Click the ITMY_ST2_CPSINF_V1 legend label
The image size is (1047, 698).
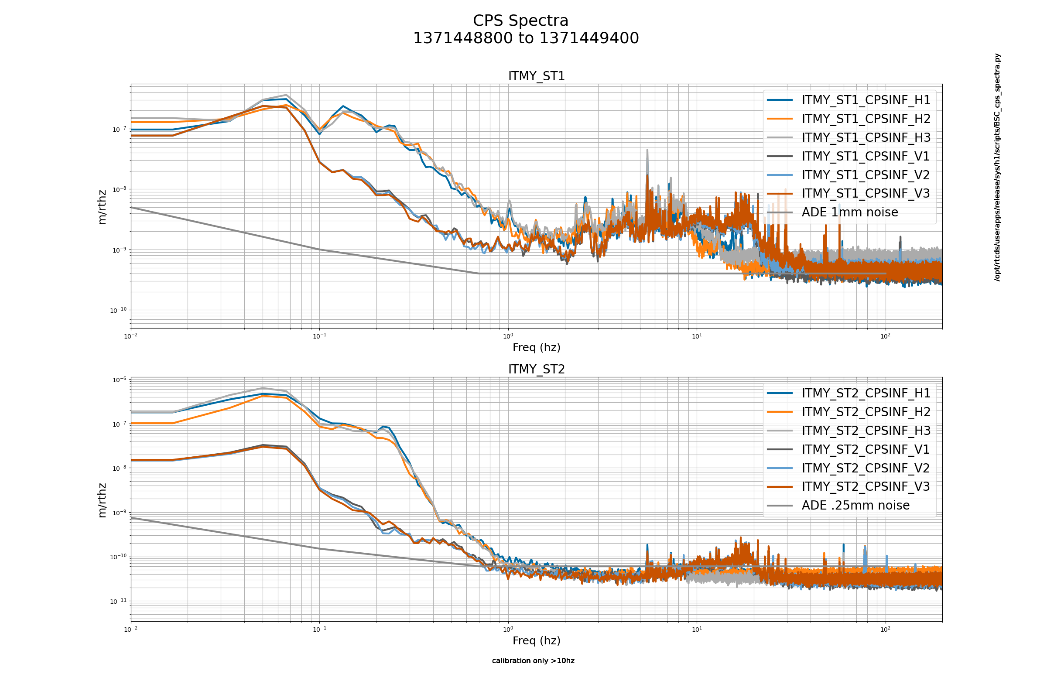click(866, 450)
